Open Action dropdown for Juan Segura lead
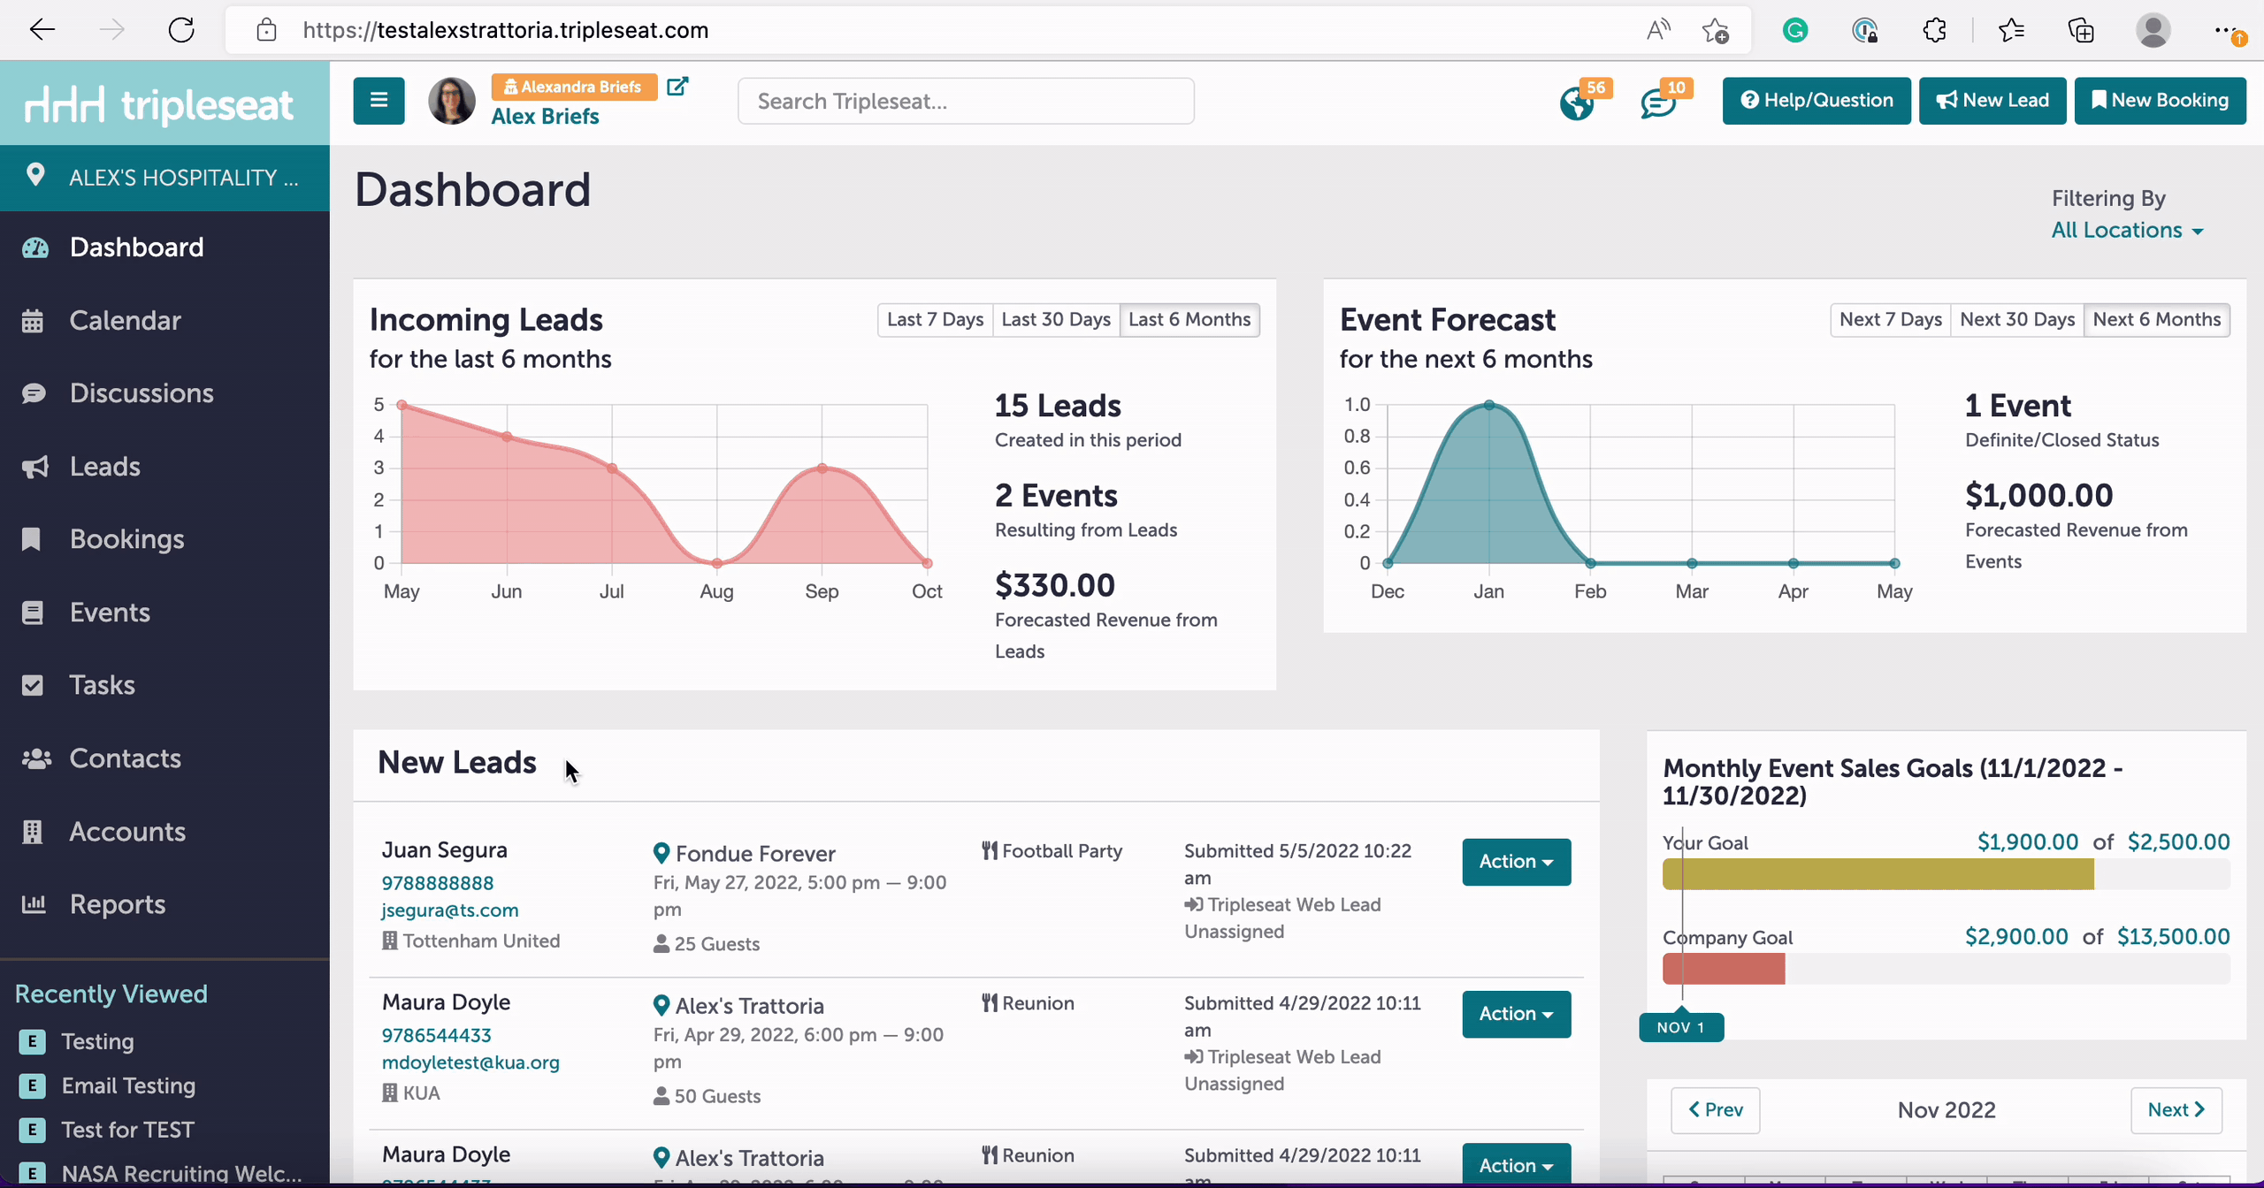The width and height of the screenshot is (2264, 1188). [x=1516, y=862]
